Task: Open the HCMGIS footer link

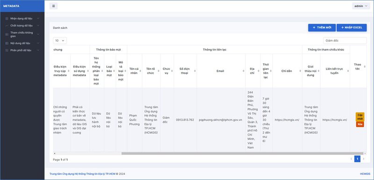Action: click(365, 174)
